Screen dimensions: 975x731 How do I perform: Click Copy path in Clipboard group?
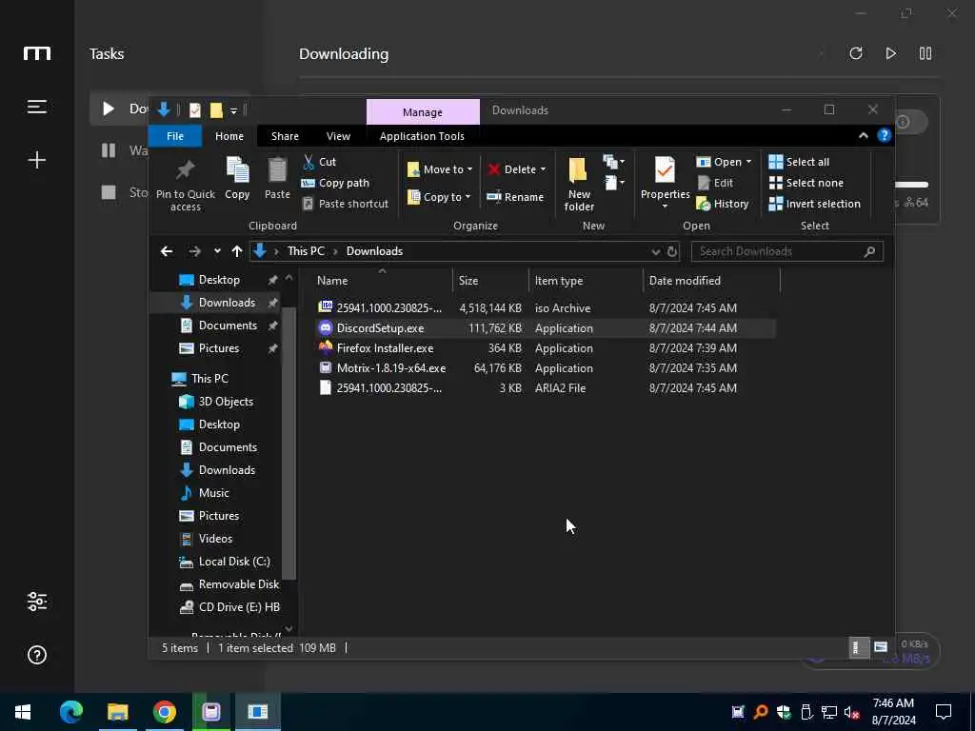335,183
